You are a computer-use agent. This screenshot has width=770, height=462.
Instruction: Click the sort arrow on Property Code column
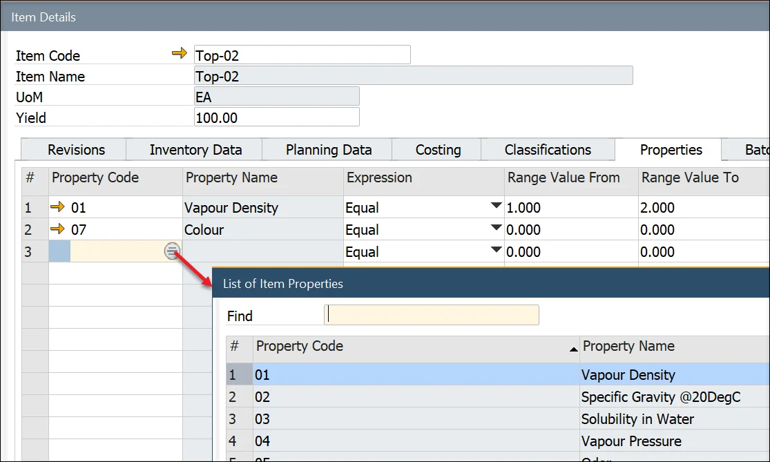(572, 350)
